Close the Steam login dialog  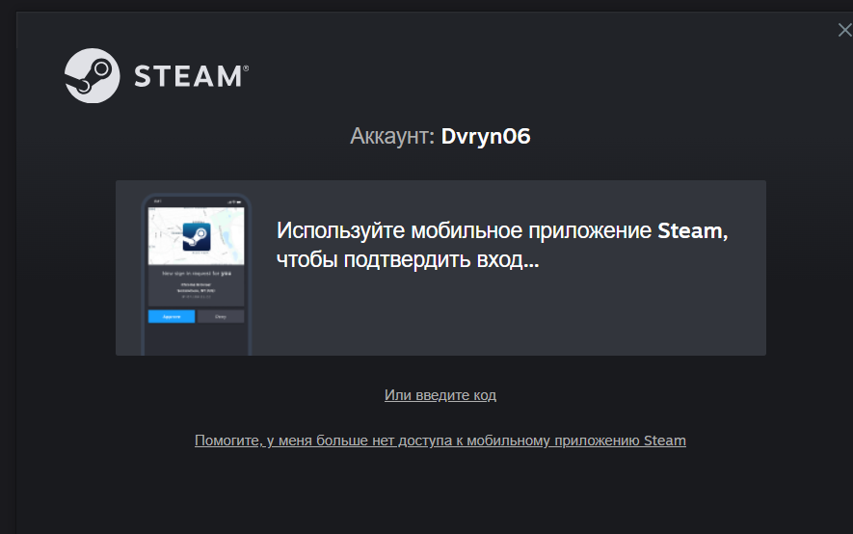tap(845, 30)
